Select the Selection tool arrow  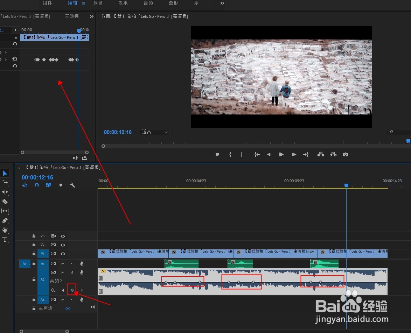click(5, 173)
